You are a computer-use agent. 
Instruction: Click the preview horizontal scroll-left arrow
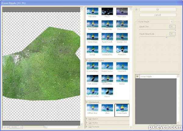45,127
